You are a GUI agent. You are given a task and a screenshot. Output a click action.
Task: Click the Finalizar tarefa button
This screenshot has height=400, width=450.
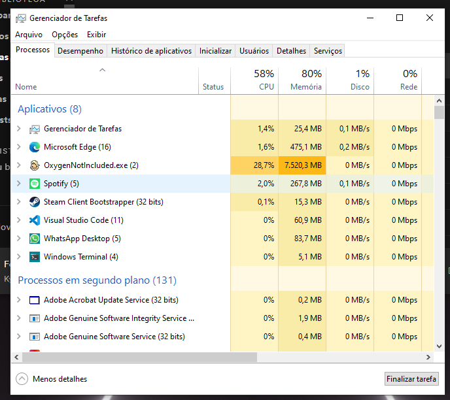[411, 379]
